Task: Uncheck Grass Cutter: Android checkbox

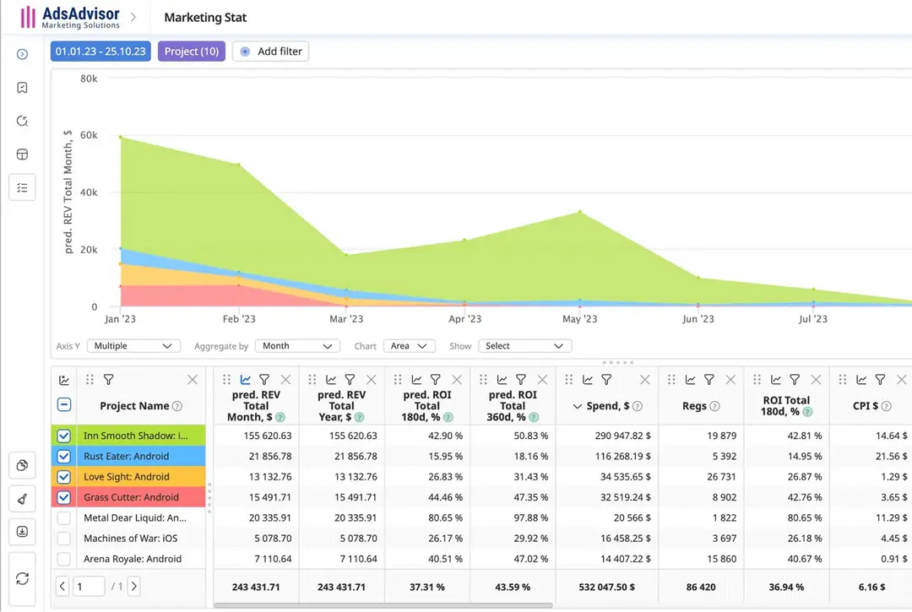Action: pyautogui.click(x=64, y=497)
